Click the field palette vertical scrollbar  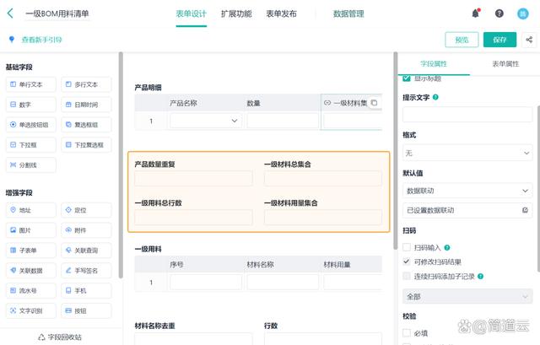[121, 165]
